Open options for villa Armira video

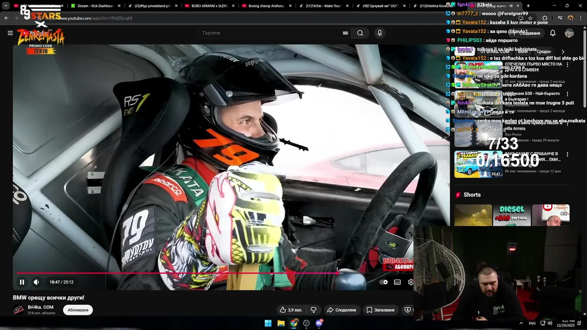567,123
